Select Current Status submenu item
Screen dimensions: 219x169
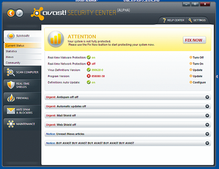tap(23, 45)
